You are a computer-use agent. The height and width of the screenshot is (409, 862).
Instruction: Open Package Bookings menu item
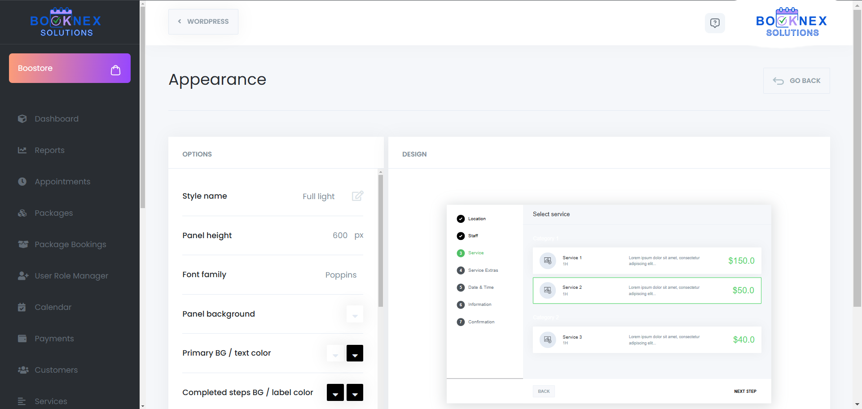click(70, 244)
